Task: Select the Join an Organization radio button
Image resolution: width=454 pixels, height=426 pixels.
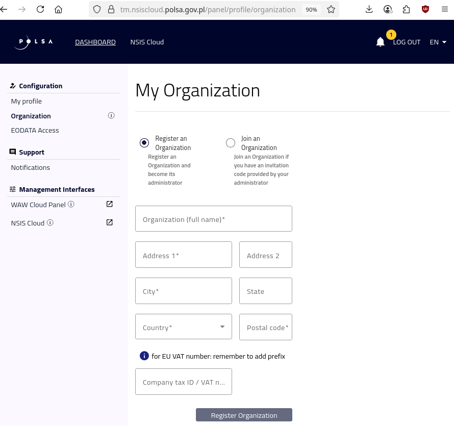Action: [x=231, y=143]
